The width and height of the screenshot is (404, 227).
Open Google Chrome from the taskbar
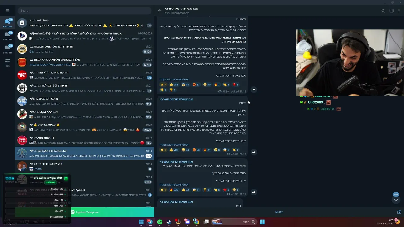(197, 222)
